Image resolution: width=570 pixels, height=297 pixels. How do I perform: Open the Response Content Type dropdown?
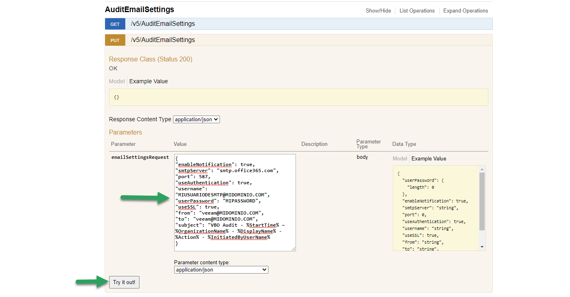pos(196,120)
